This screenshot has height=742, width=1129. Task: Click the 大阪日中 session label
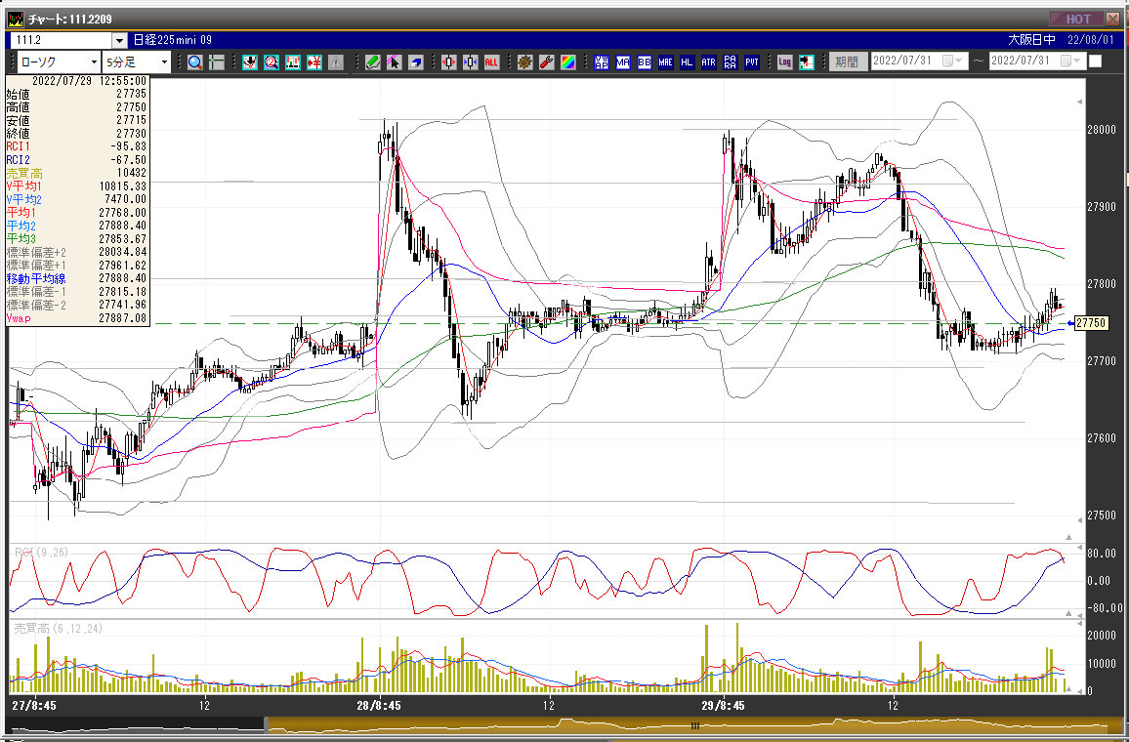tap(1031, 40)
